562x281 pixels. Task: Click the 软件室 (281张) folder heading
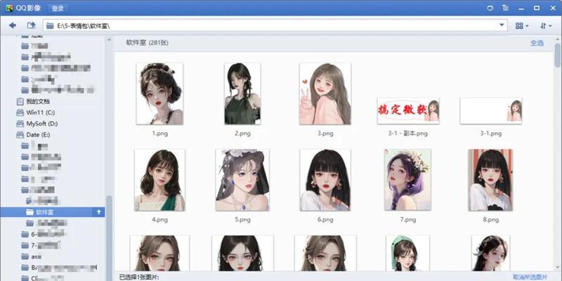pyautogui.click(x=147, y=43)
